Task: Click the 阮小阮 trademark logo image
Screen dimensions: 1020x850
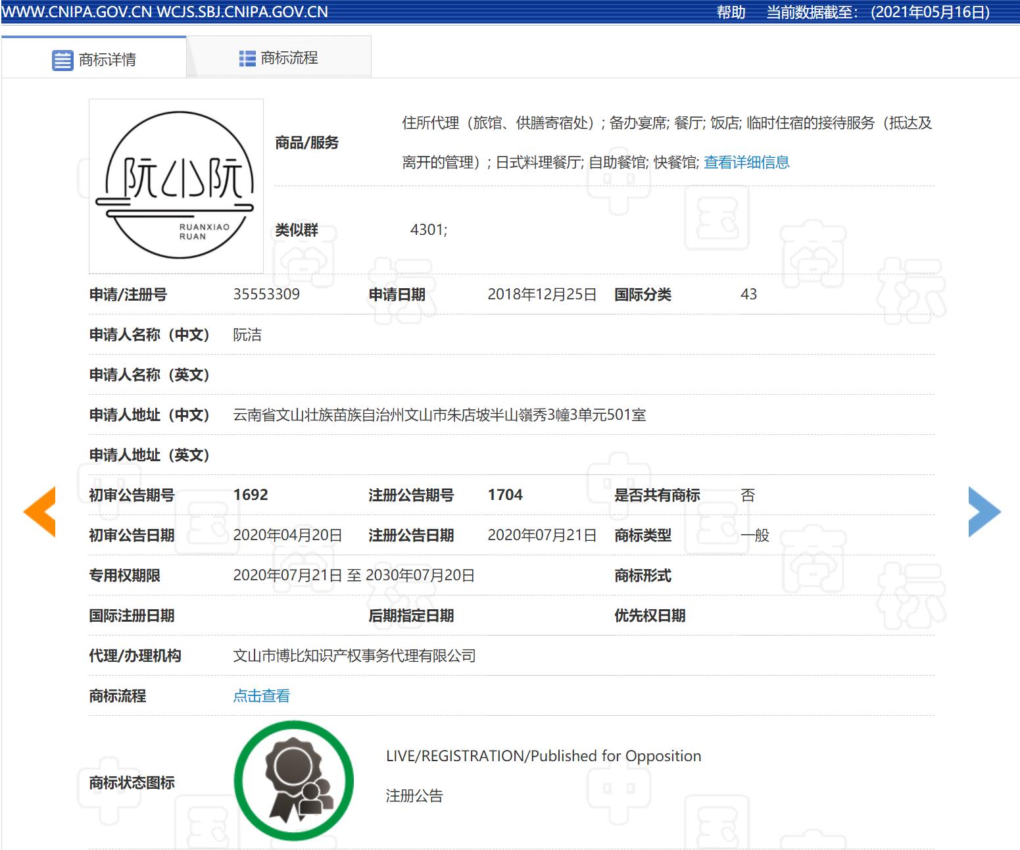Action: click(x=176, y=186)
